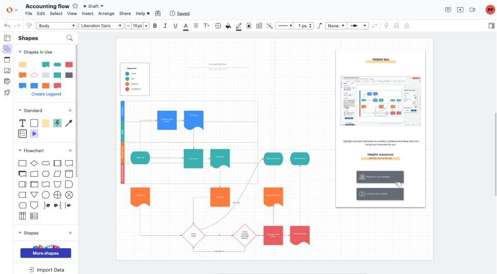Open the Select menu

56,13
